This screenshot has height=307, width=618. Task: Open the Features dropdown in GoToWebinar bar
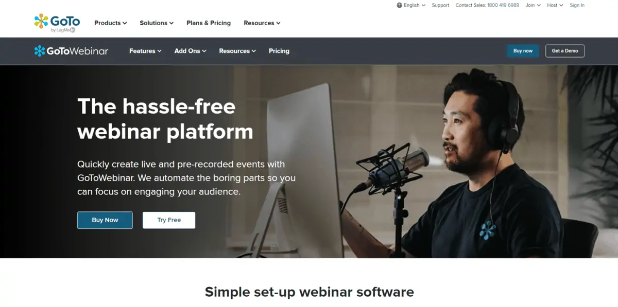click(x=145, y=51)
